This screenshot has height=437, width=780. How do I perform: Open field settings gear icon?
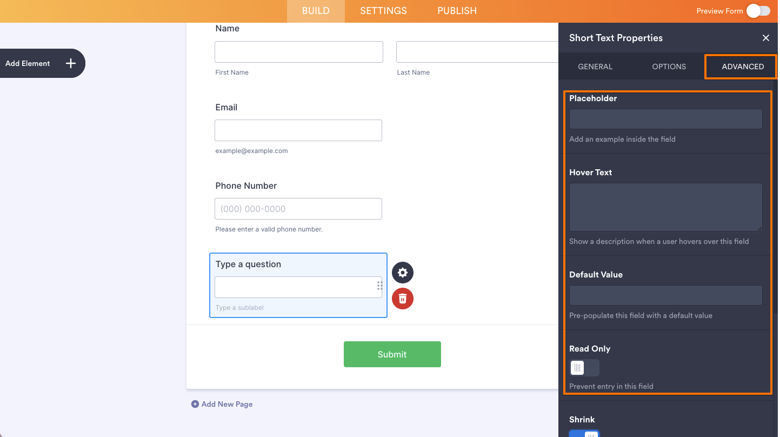coord(403,273)
